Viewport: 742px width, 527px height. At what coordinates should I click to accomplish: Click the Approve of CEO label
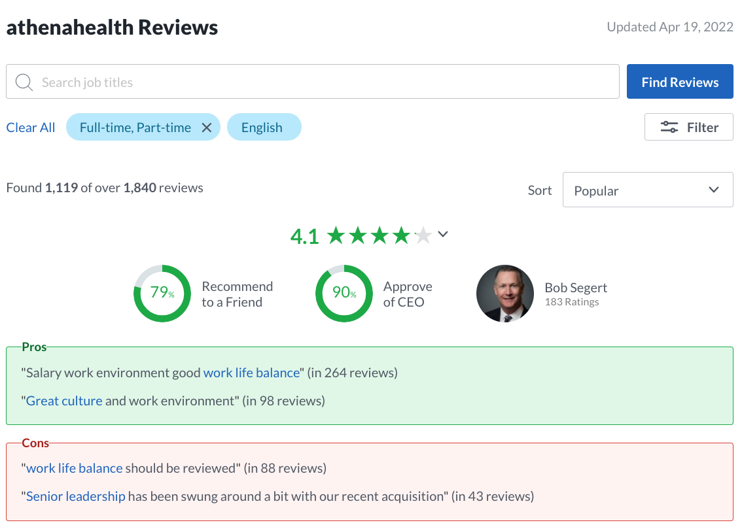point(408,294)
